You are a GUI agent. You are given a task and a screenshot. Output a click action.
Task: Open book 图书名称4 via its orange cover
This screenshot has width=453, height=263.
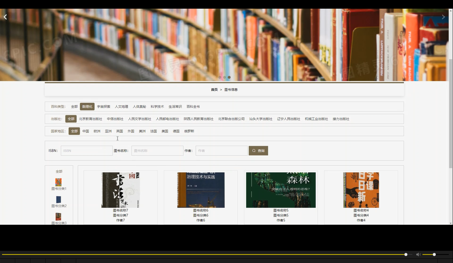pyautogui.click(x=361, y=190)
